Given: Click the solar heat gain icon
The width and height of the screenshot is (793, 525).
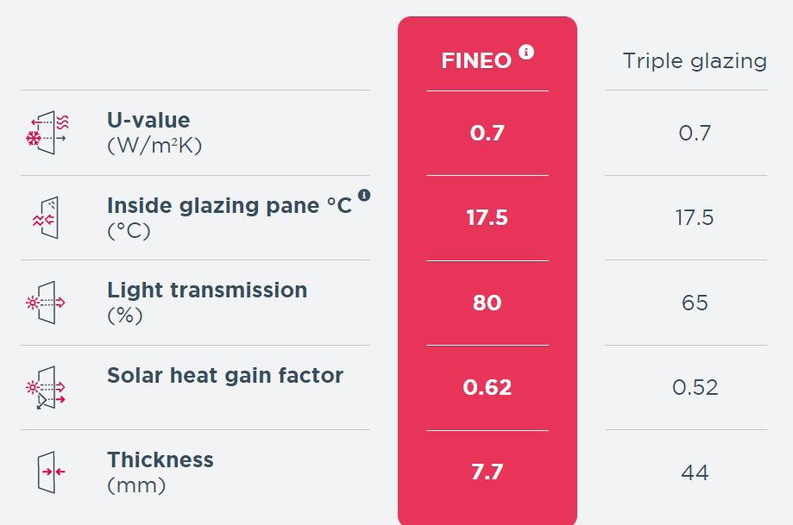Looking at the screenshot, I should [x=47, y=387].
